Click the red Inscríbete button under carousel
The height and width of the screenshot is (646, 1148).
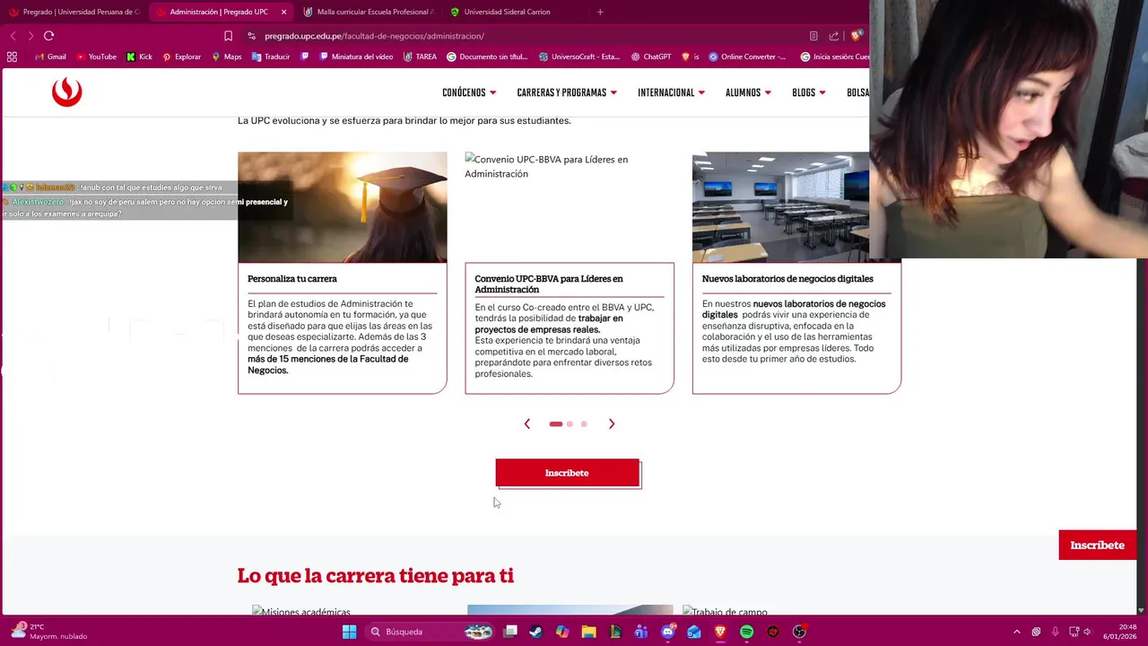[568, 473]
